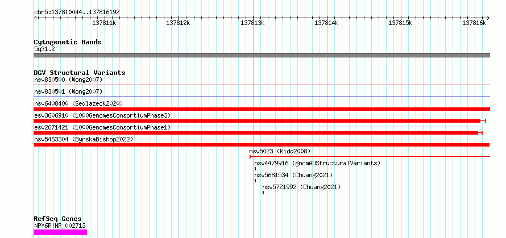
Task: Click the 137811k ruler tick label
Action: (x=104, y=23)
